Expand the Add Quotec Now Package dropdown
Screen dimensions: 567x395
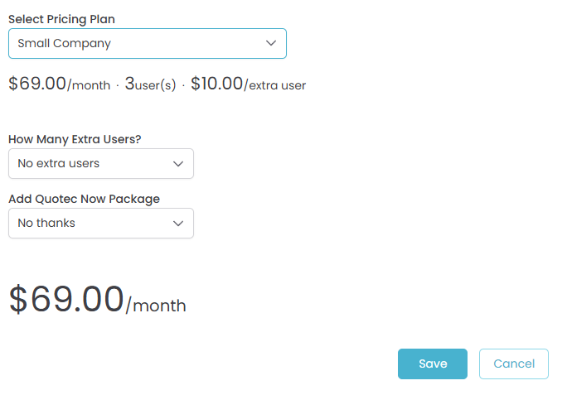click(x=100, y=224)
